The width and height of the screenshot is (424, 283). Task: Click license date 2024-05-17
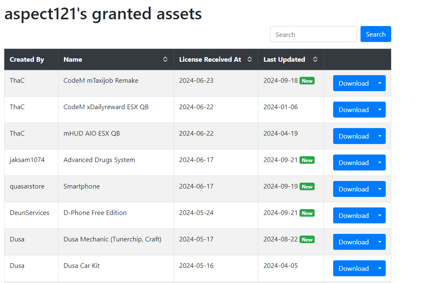[196, 239]
